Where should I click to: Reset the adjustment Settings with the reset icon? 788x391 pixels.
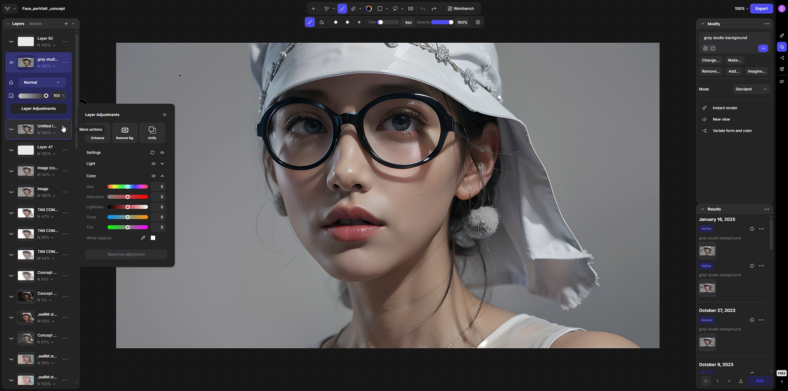pos(152,153)
